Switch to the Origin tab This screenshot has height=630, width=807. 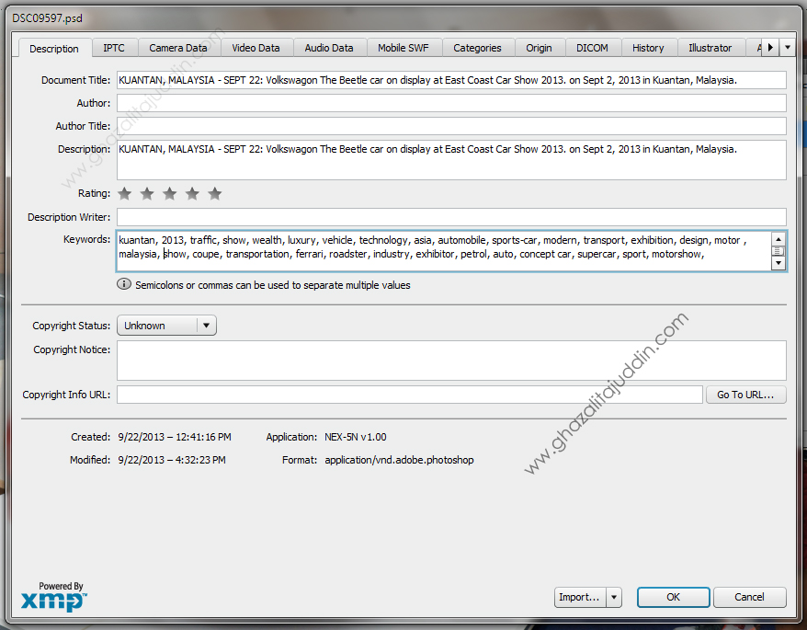[x=539, y=48]
